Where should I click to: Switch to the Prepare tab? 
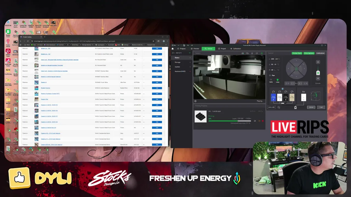tap(181, 49)
